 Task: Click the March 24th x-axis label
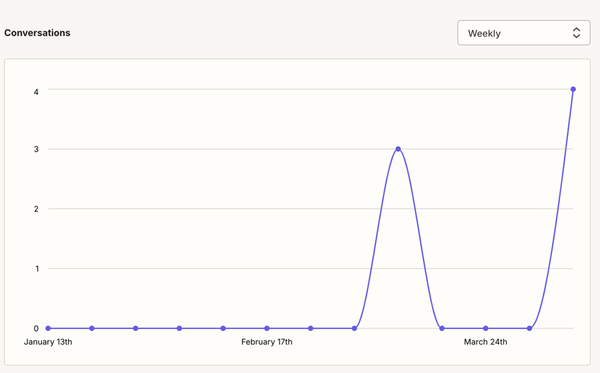[485, 342]
